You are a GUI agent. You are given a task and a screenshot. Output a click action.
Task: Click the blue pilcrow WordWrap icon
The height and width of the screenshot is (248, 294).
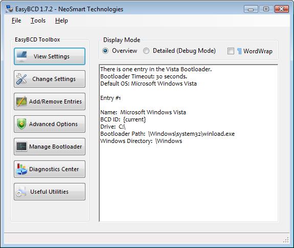[x=239, y=51]
